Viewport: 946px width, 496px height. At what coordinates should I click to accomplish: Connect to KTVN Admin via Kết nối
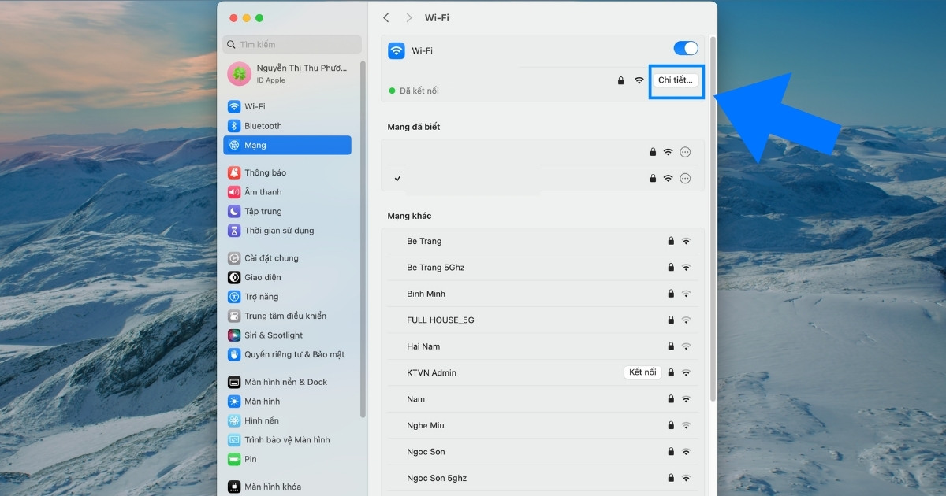pyautogui.click(x=642, y=372)
